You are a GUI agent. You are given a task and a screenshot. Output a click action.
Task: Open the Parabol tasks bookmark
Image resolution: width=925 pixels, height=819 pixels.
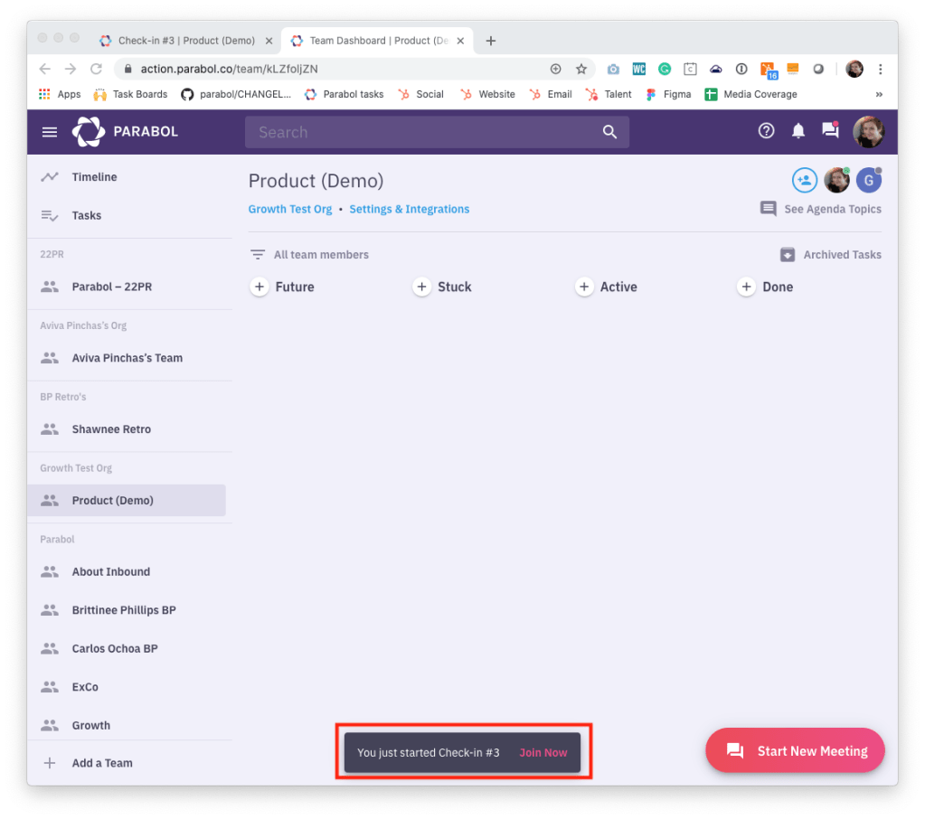[344, 94]
